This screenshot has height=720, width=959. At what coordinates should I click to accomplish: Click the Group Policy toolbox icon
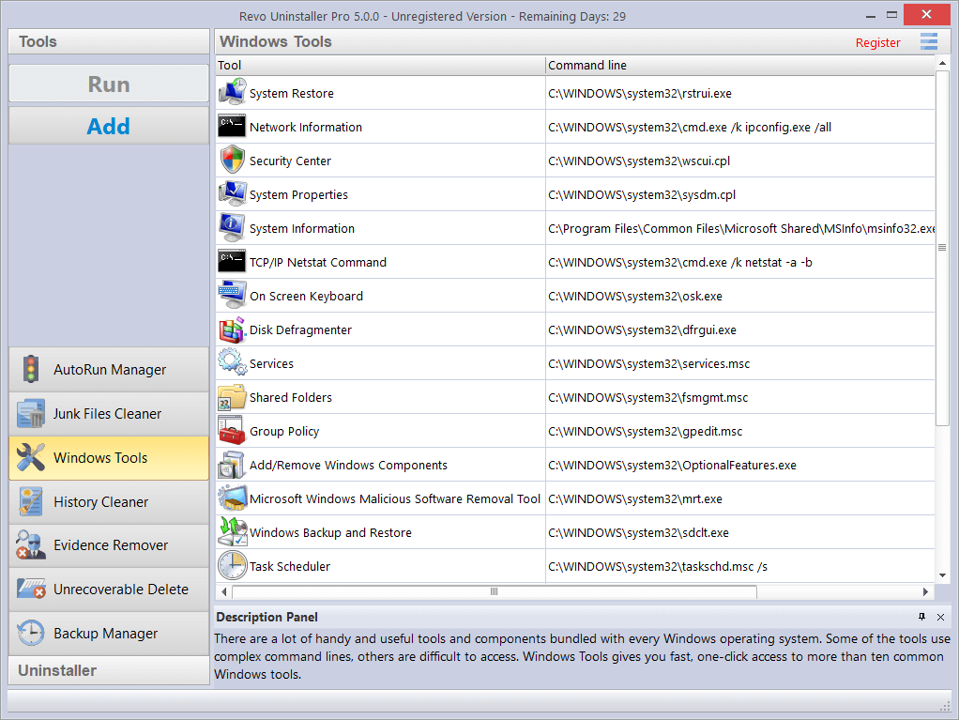tap(233, 430)
